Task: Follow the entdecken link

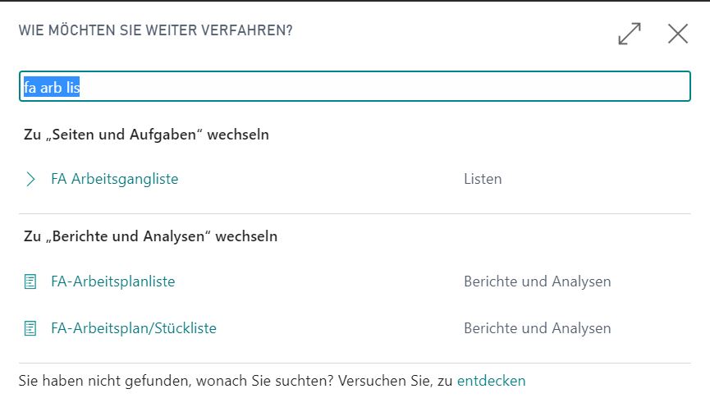Action: point(492,381)
